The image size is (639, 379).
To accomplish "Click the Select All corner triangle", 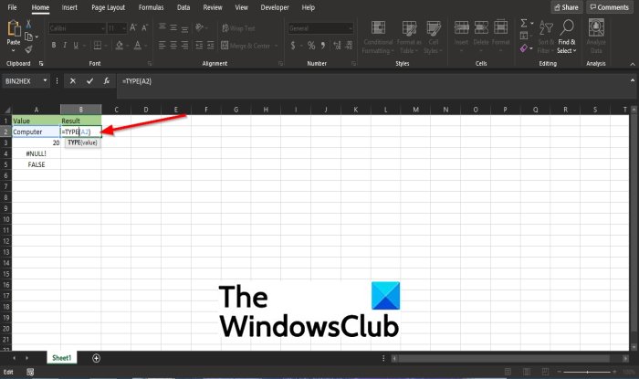I will coord(6,110).
